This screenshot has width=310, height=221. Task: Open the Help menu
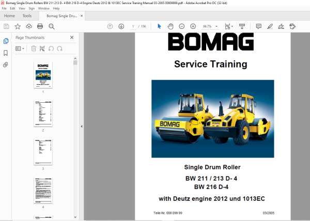pos(56,8)
